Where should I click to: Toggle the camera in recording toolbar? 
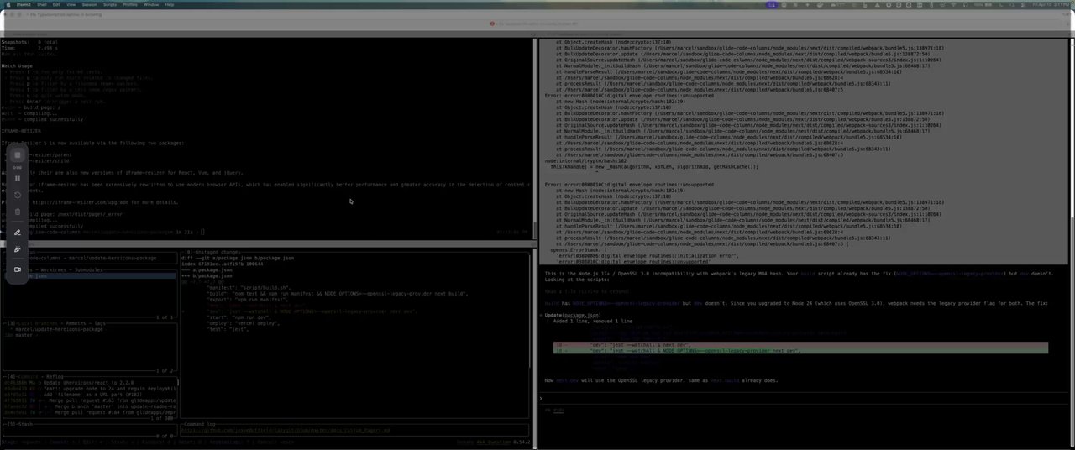(x=18, y=269)
